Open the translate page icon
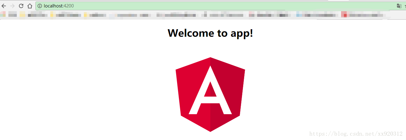 click(x=399, y=6)
